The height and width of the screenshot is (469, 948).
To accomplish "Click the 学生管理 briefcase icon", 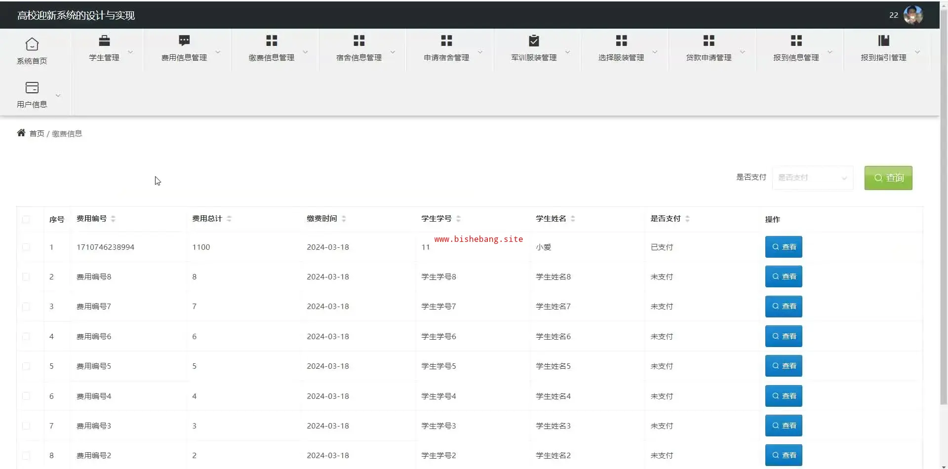I will pyautogui.click(x=104, y=40).
